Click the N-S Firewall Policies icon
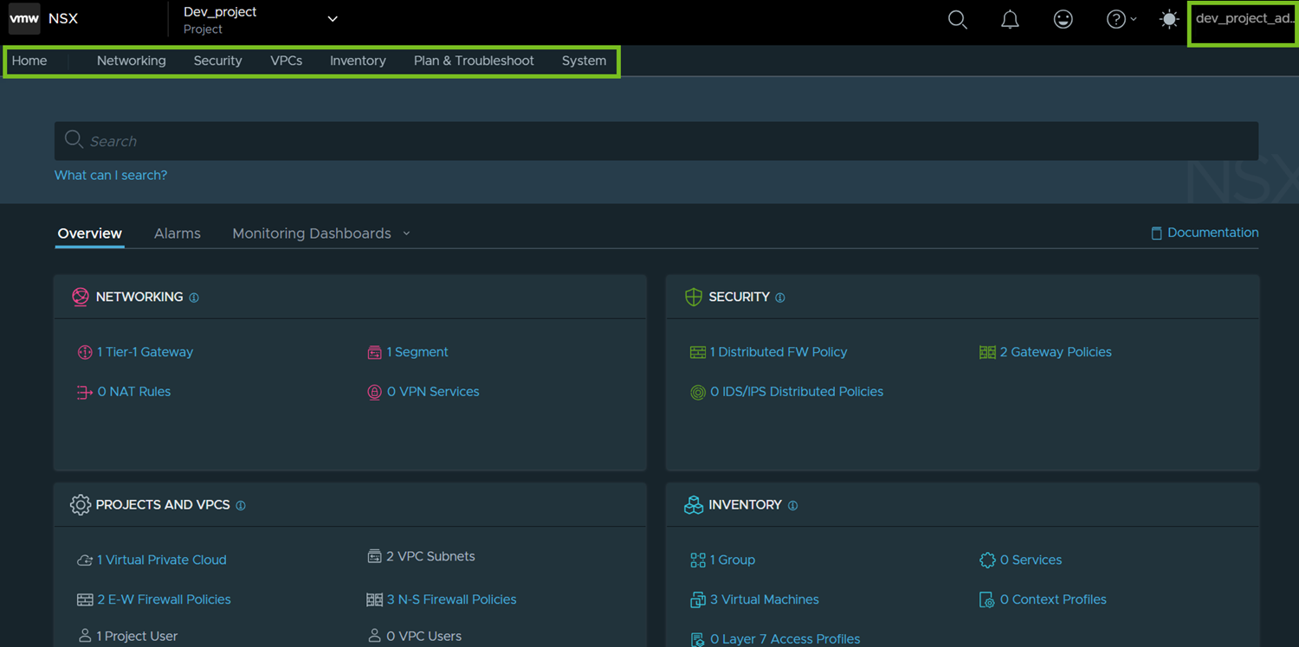This screenshot has height=647, width=1299. (374, 599)
